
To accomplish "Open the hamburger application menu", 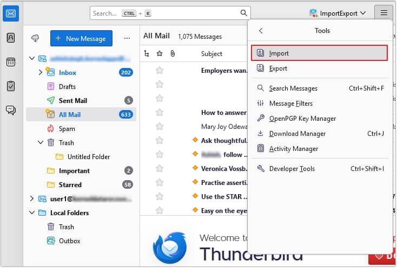I will pyautogui.click(x=384, y=12).
